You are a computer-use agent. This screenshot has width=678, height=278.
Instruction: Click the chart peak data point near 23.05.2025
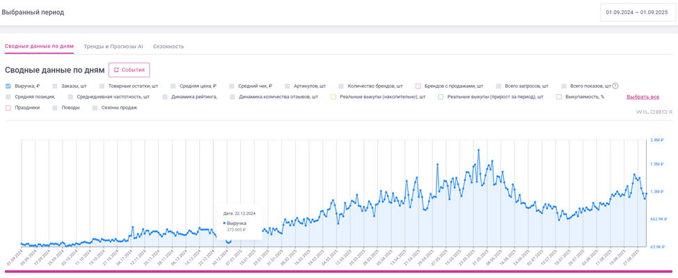479,150
